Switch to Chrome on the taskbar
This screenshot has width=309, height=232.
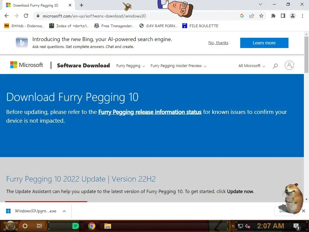click(x=92, y=226)
